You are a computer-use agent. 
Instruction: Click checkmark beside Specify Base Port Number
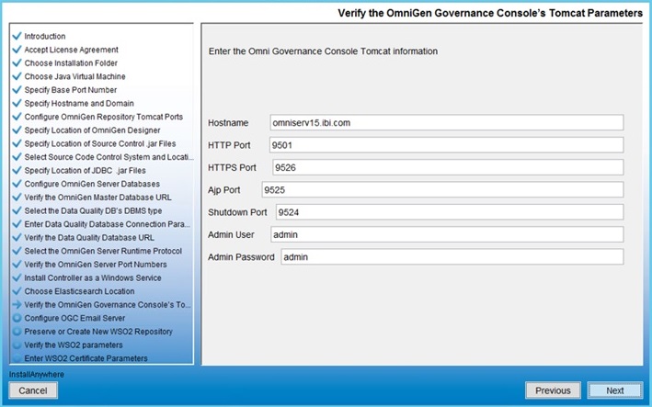point(17,90)
